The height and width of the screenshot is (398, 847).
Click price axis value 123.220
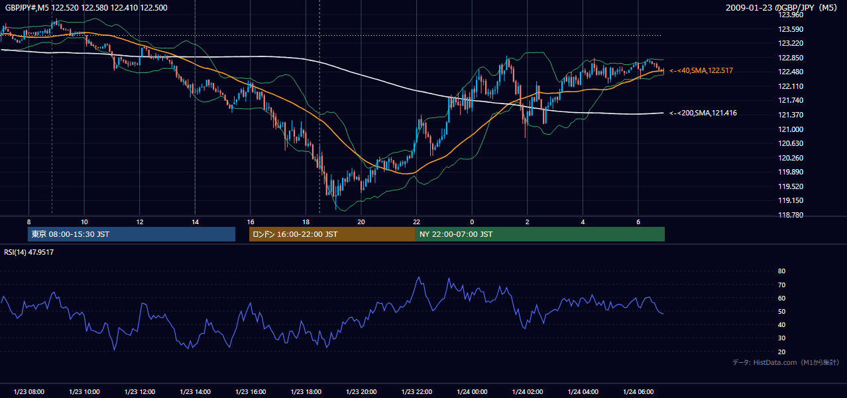click(790, 43)
